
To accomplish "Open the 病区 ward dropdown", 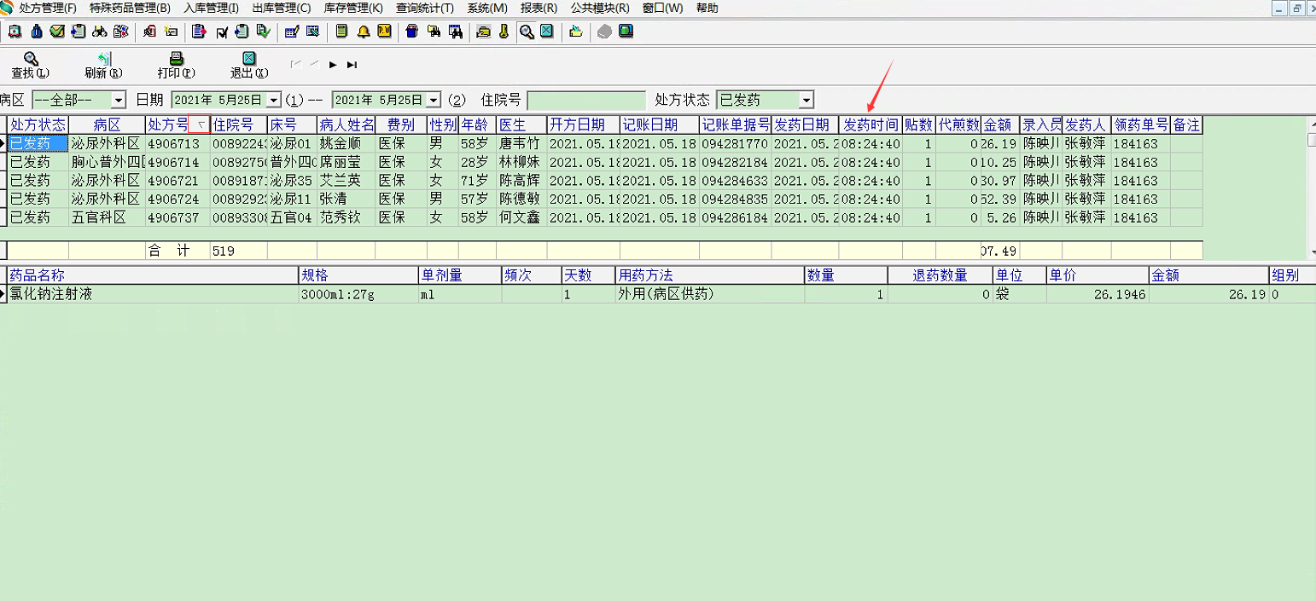I will pos(119,100).
